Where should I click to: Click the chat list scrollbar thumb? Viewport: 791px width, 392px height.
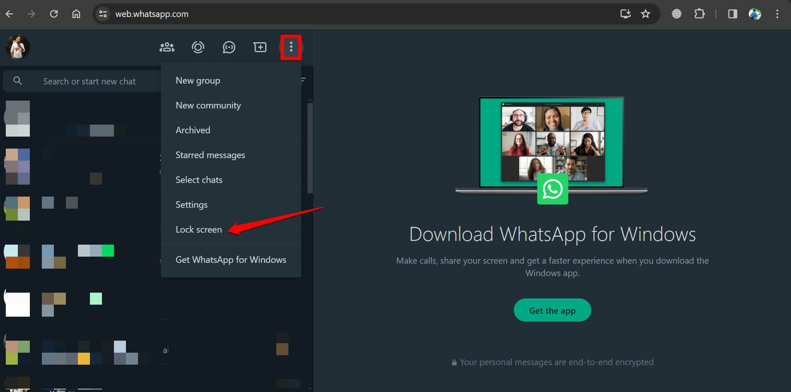click(x=310, y=148)
